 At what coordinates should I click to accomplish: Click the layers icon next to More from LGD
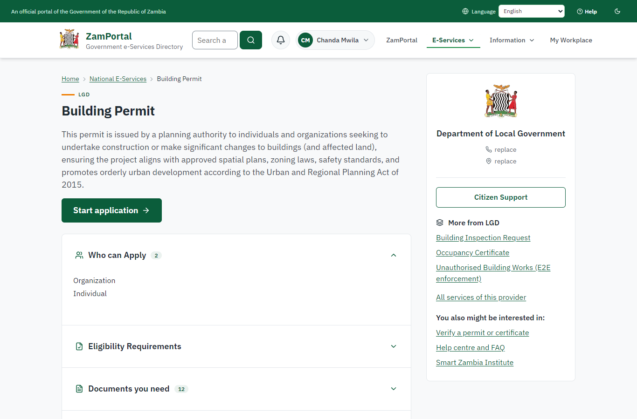click(440, 223)
